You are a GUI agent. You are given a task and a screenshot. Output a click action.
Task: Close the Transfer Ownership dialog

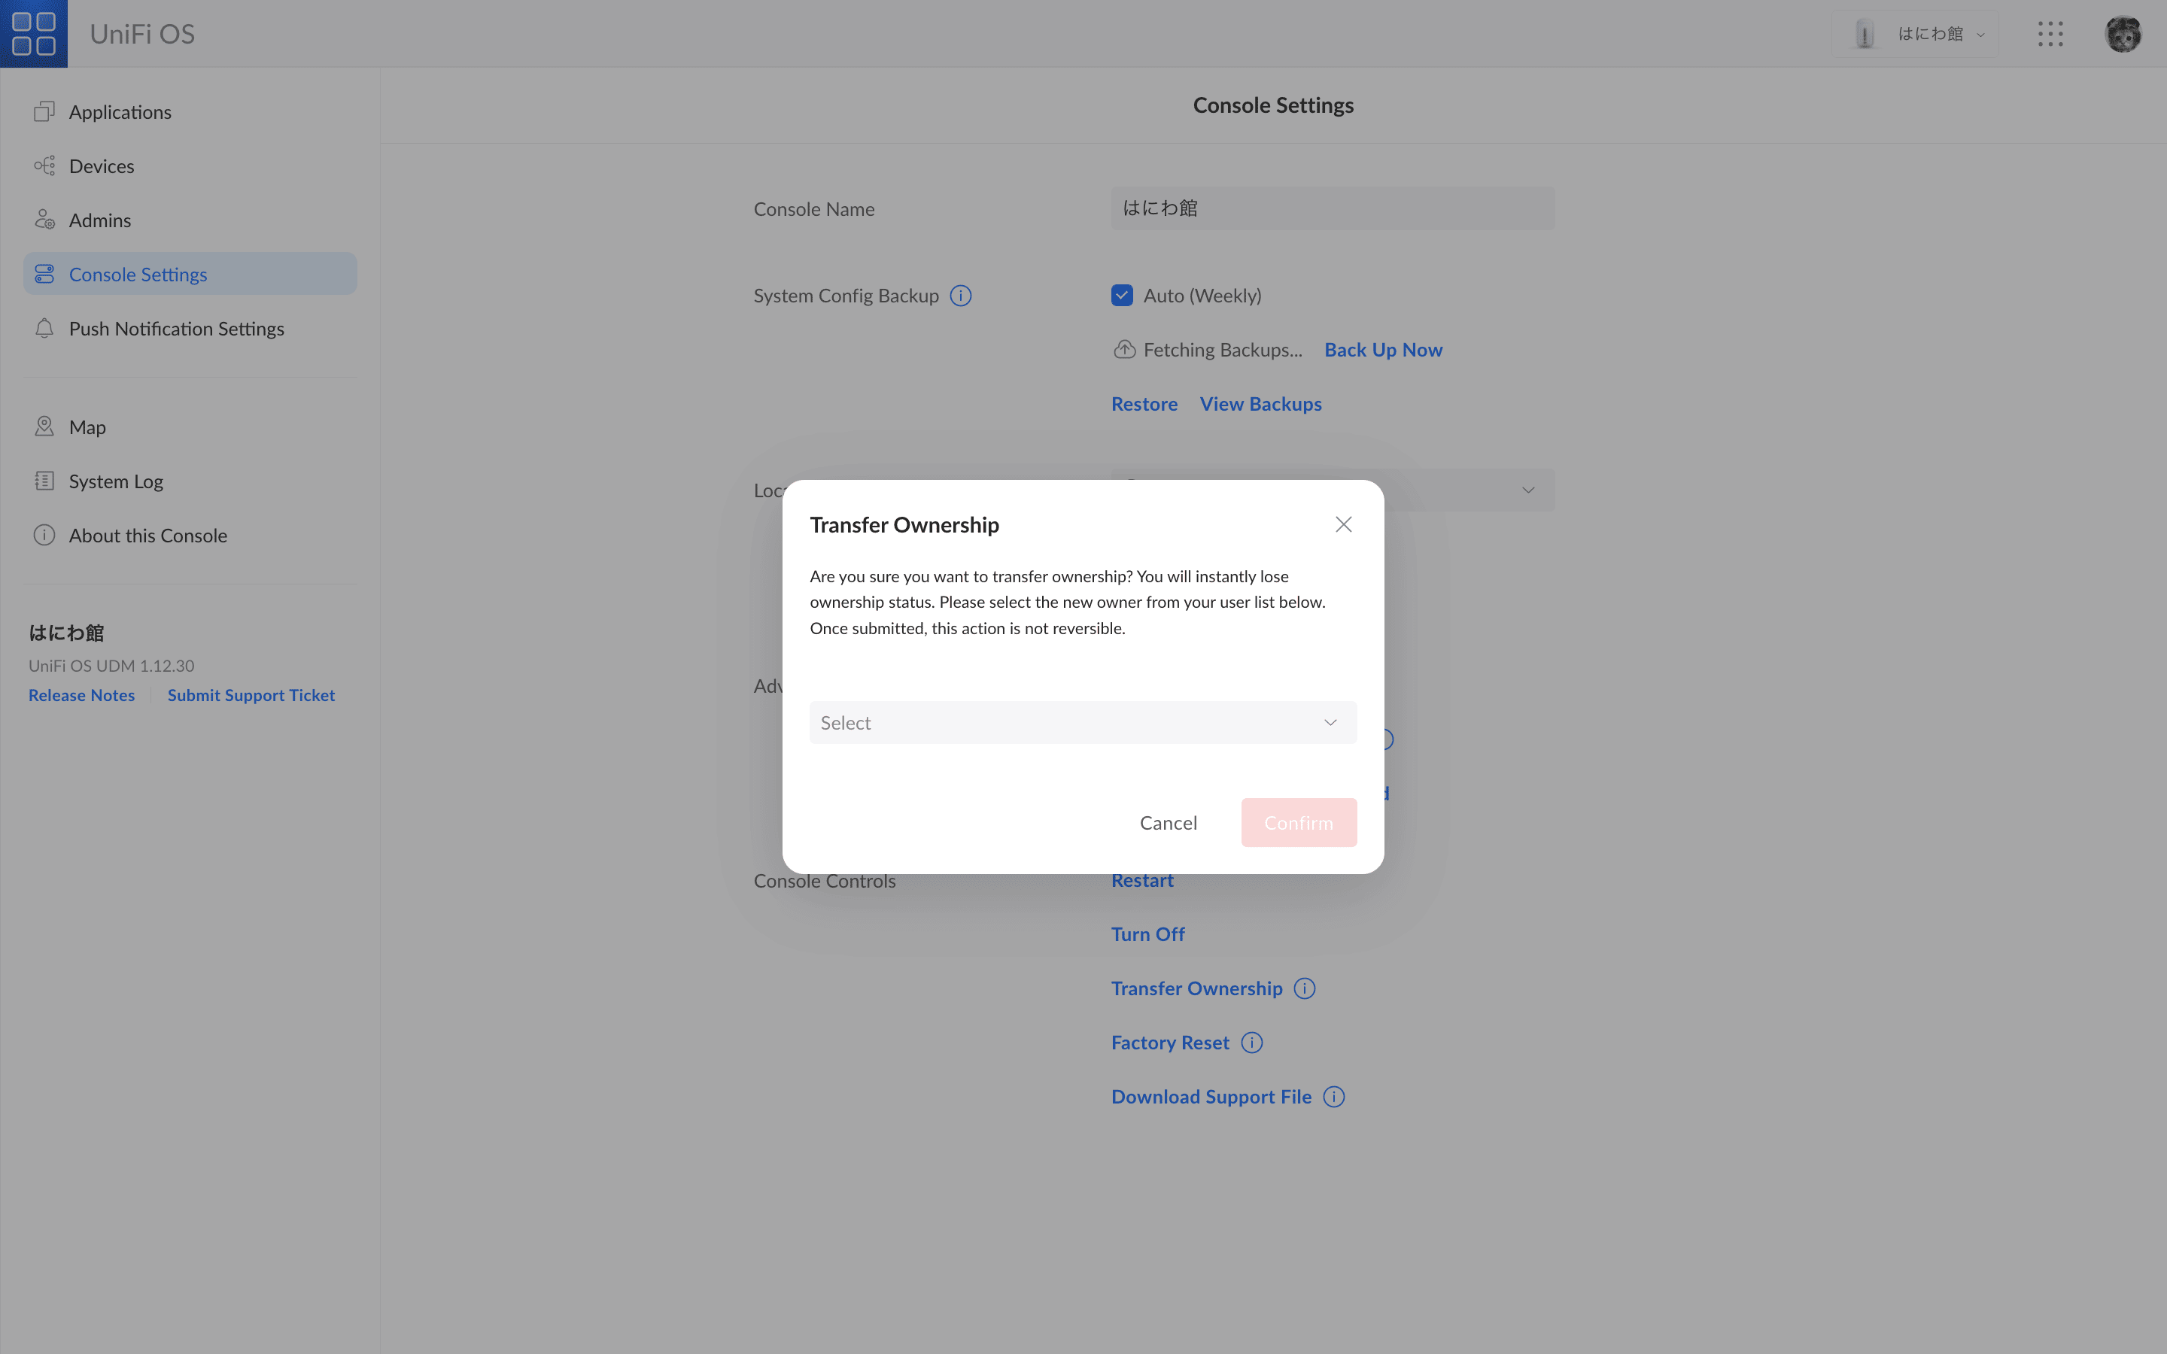click(x=1343, y=524)
